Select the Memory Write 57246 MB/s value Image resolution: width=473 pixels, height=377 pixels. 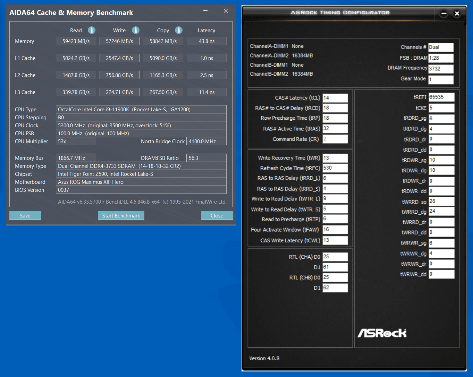(120, 41)
